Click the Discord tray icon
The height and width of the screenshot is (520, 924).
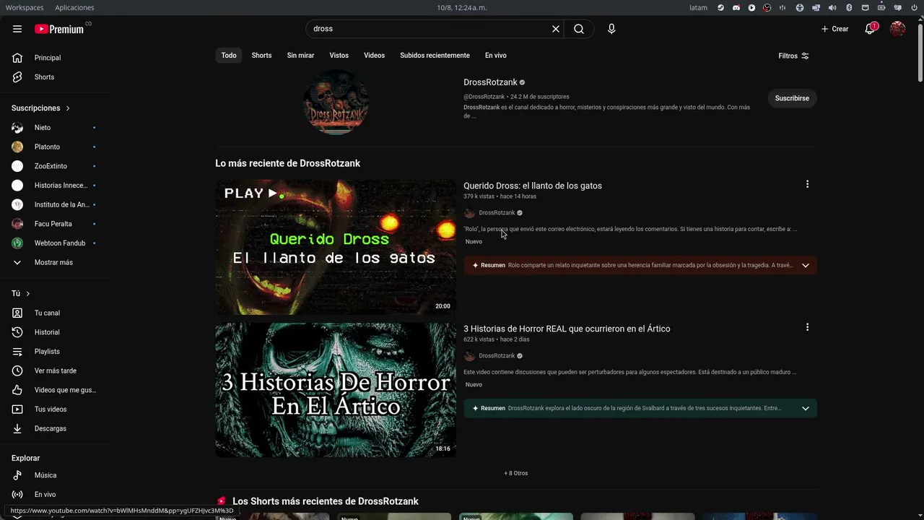coord(736,8)
